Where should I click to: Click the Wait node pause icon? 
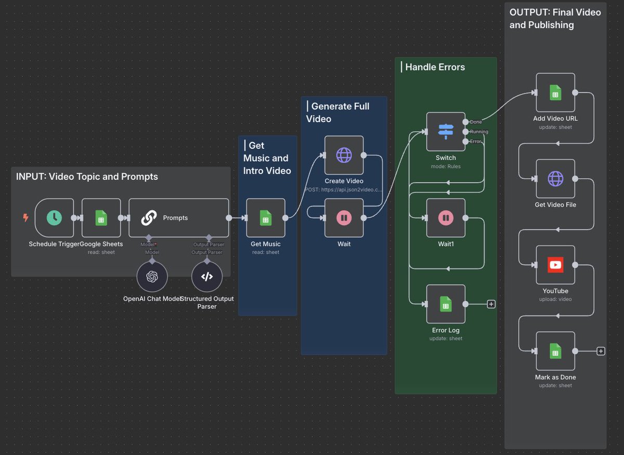[343, 217]
